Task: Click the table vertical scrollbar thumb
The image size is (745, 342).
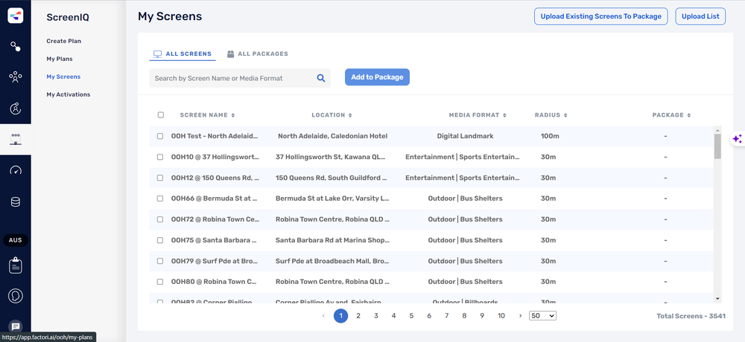Action: coord(717,146)
